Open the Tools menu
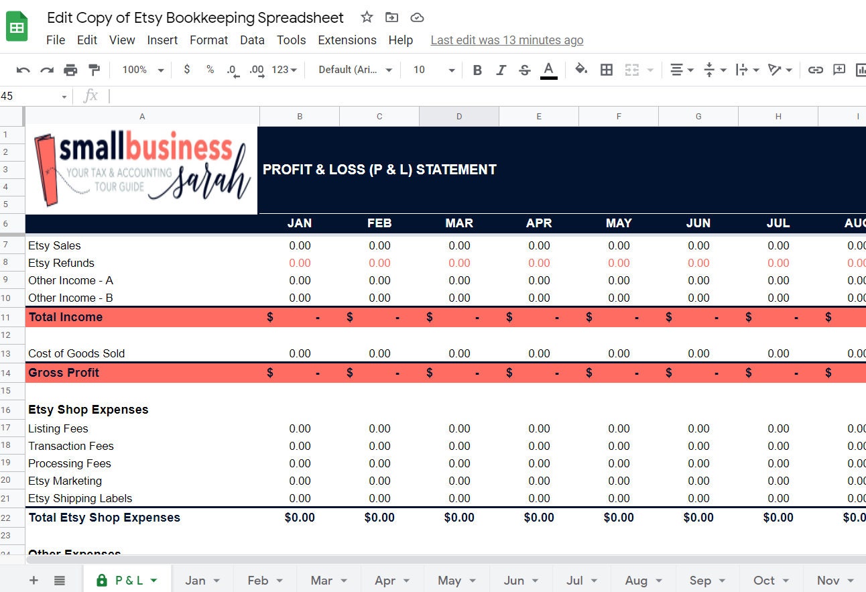 [x=292, y=40]
